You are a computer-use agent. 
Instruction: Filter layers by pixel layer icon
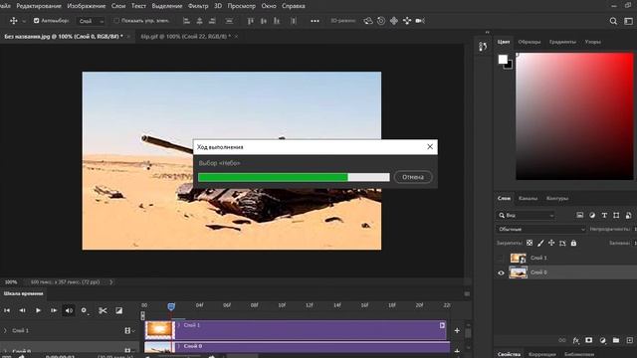point(579,215)
